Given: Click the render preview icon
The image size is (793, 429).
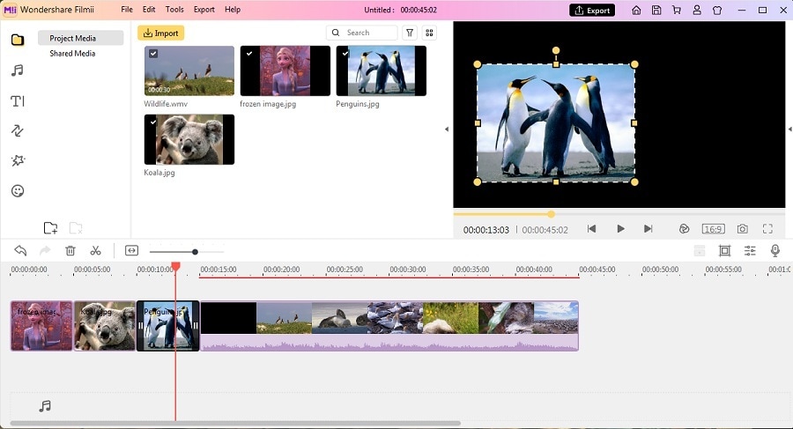Looking at the screenshot, I should [x=685, y=229].
